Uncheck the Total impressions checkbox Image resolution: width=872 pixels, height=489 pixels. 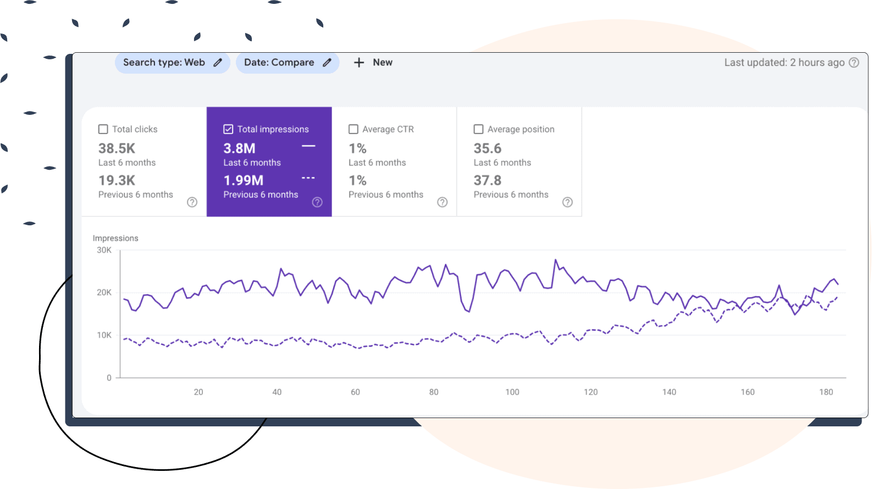[228, 129]
